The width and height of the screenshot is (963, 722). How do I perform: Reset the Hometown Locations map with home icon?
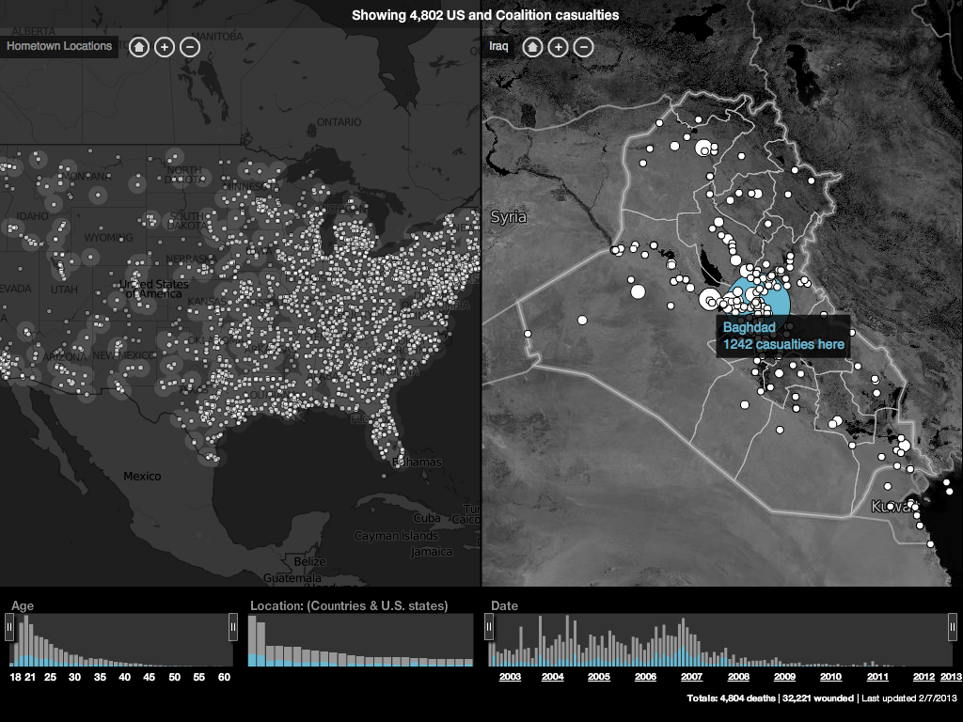[x=138, y=46]
